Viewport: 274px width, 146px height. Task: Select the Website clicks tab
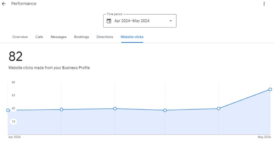point(132,37)
